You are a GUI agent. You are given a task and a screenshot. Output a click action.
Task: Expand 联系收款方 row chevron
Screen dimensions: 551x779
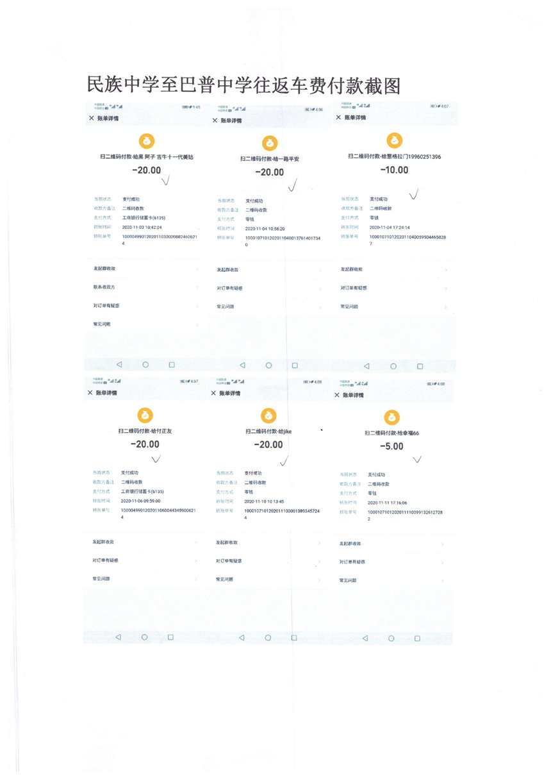click(197, 287)
